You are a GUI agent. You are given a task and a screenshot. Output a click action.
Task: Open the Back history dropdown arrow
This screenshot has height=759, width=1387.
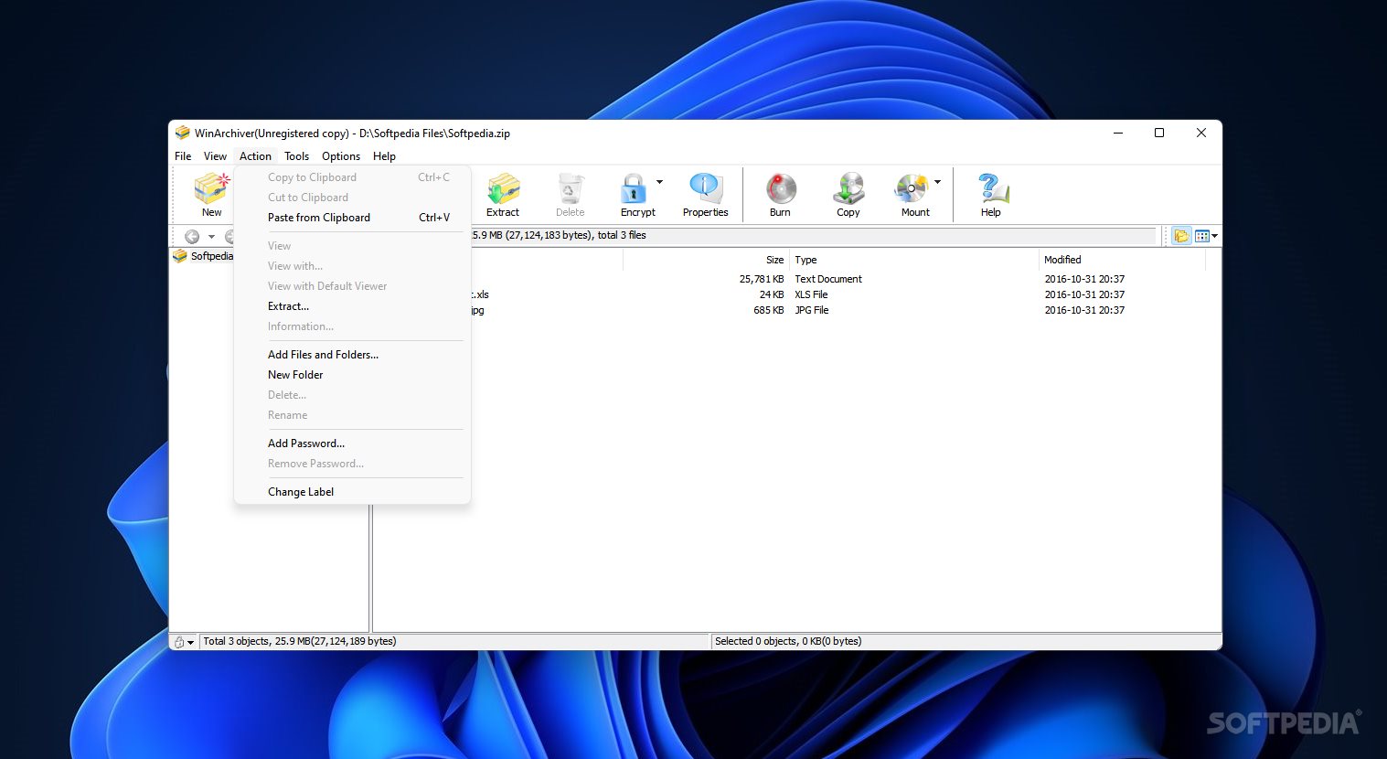pyautogui.click(x=211, y=237)
